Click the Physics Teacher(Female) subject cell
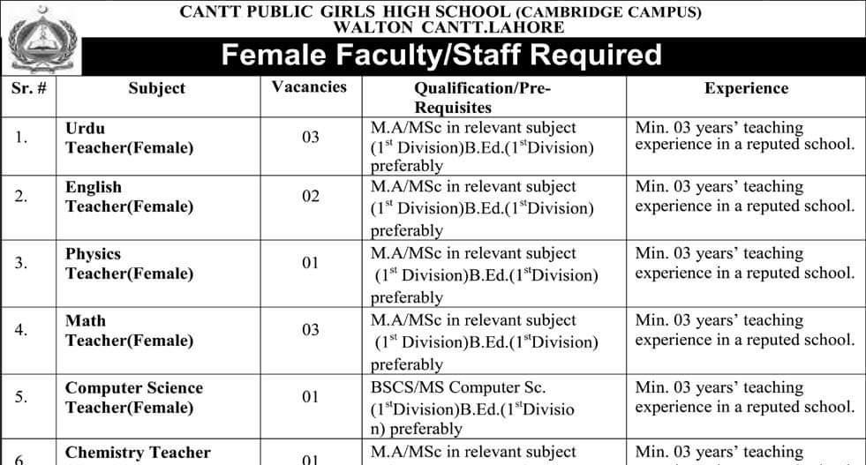The height and width of the screenshot is (465, 866). point(129,263)
